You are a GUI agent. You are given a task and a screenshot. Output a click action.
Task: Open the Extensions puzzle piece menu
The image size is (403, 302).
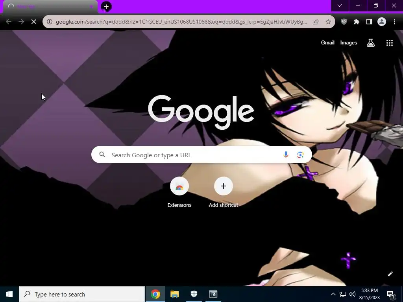click(357, 22)
